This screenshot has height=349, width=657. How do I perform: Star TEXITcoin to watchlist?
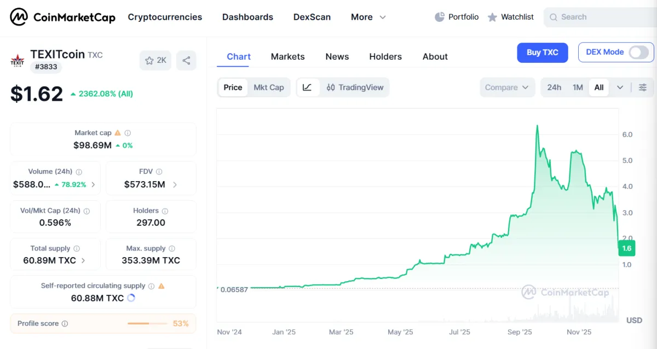pyautogui.click(x=155, y=60)
